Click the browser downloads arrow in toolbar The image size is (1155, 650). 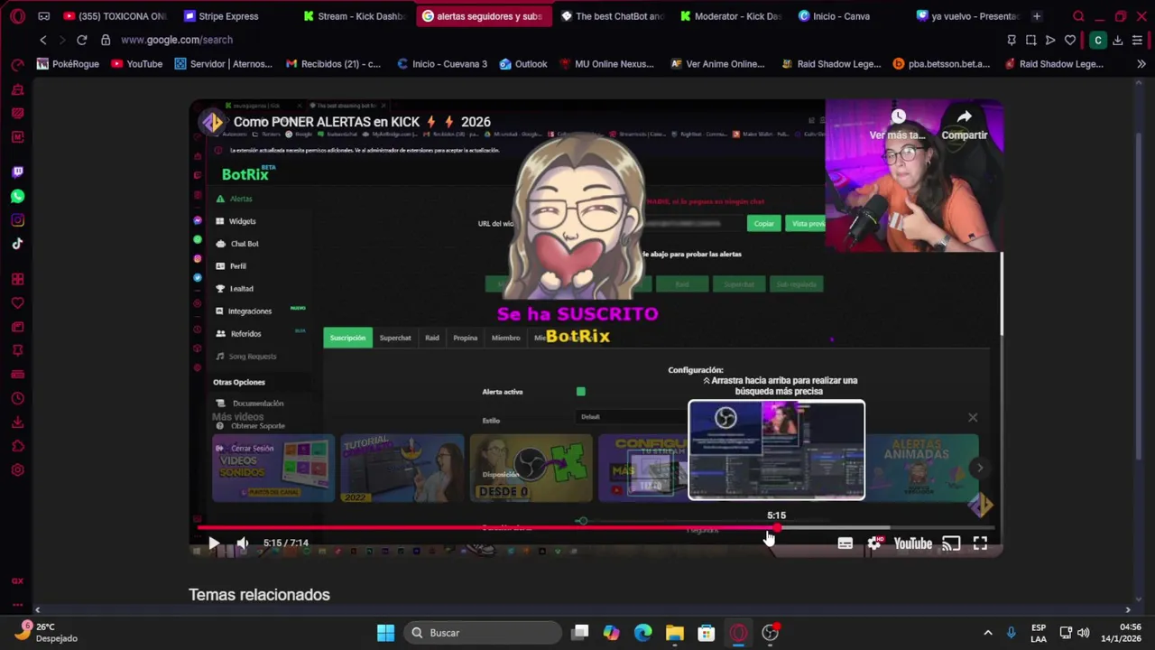(1117, 40)
